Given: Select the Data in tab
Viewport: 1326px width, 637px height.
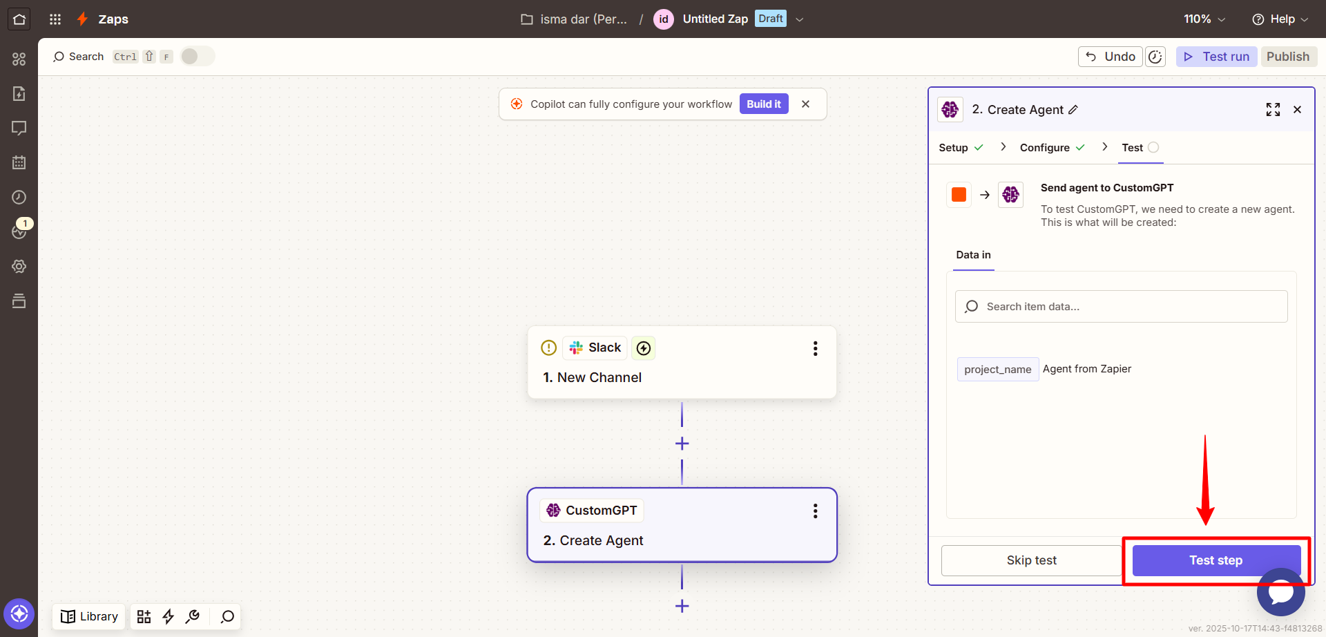Looking at the screenshot, I should click(x=973, y=255).
